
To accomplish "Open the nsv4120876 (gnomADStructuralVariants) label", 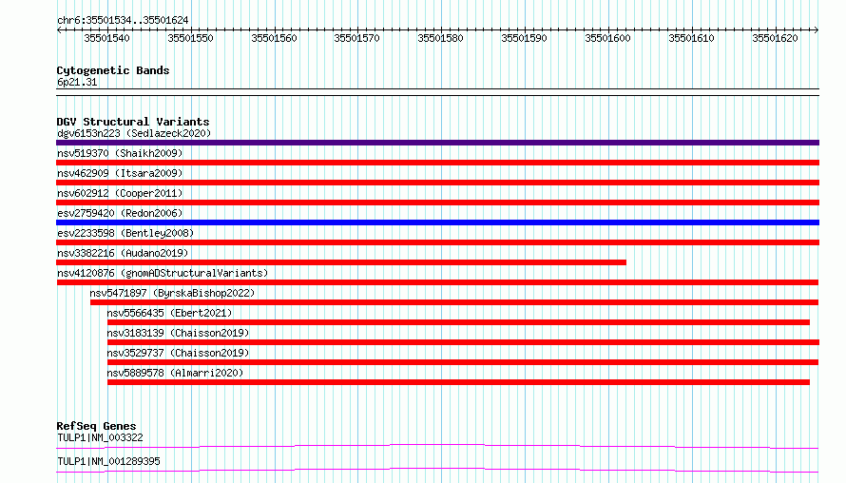I will point(163,273).
